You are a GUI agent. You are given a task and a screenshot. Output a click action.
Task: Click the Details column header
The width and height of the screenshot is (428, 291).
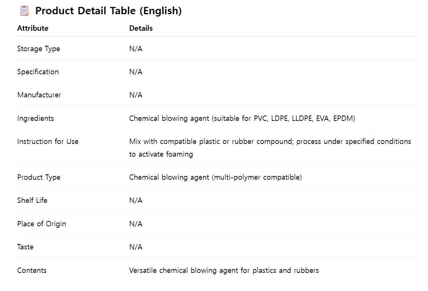coord(141,28)
